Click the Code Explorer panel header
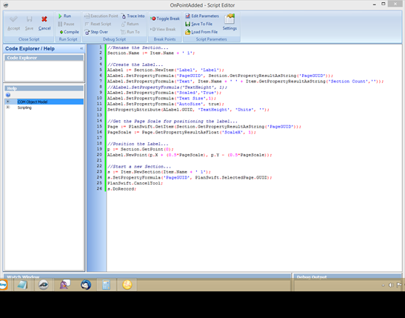The height and width of the screenshot is (318, 405). click(x=44, y=58)
